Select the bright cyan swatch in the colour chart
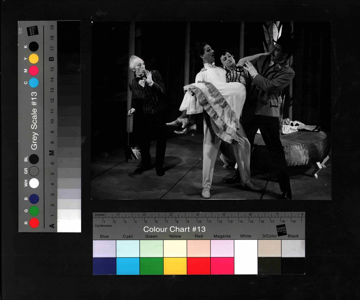The height and width of the screenshot is (300, 360). click(x=128, y=266)
